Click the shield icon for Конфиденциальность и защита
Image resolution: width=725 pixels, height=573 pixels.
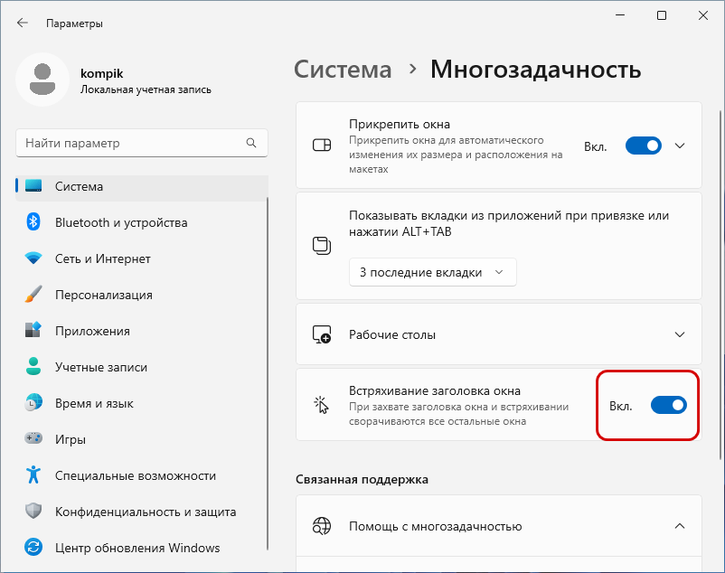point(33,511)
